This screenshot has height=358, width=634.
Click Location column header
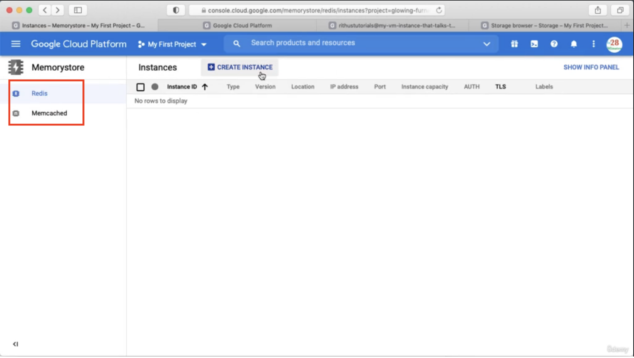(302, 87)
